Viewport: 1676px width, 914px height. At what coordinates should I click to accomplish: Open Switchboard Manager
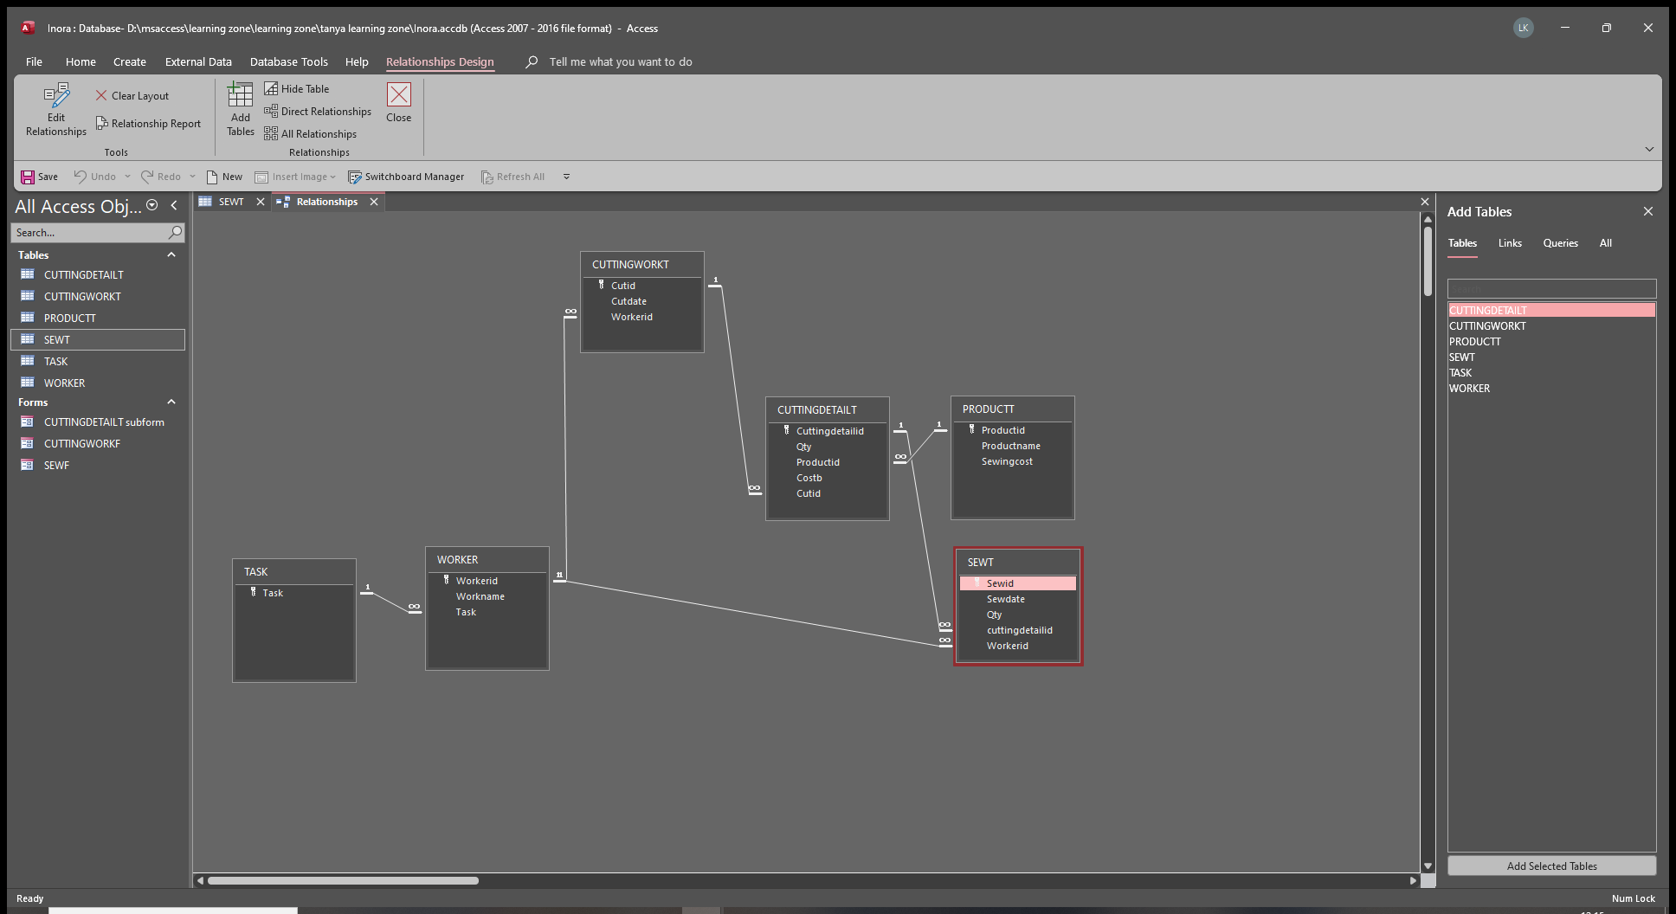tap(405, 177)
